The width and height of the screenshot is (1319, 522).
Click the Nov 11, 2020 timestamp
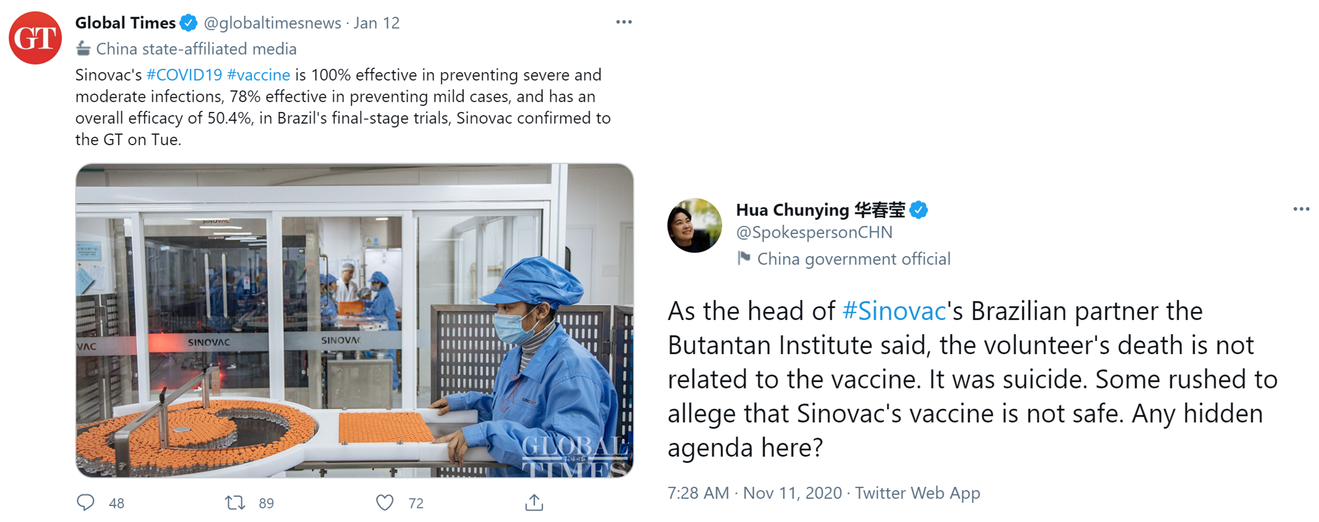click(792, 493)
